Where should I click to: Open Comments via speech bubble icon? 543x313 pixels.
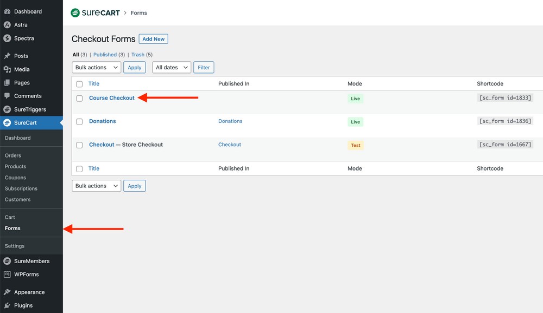[7, 96]
